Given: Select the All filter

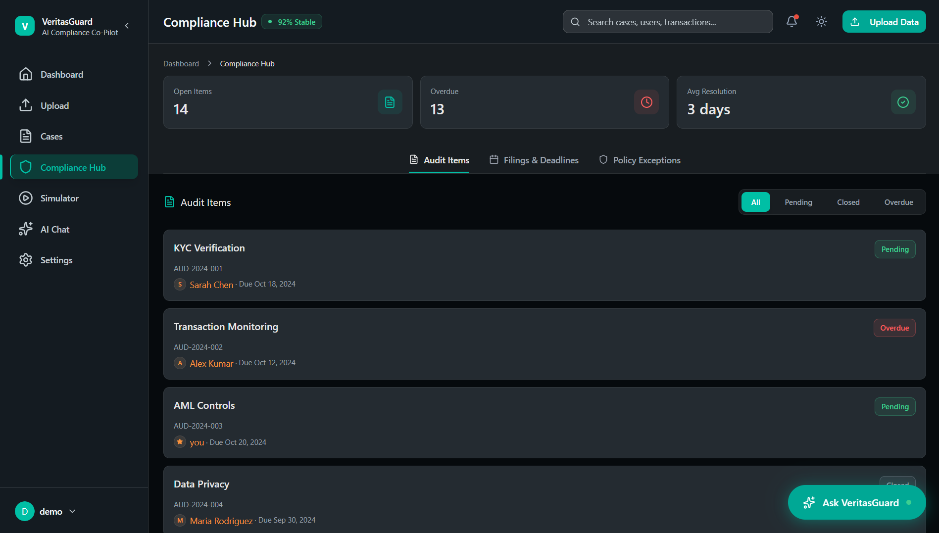Looking at the screenshot, I should pos(755,202).
